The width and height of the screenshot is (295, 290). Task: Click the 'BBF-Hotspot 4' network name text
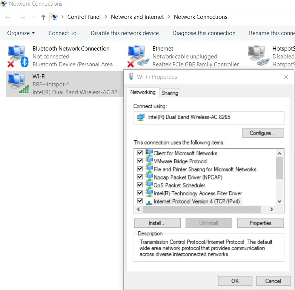[x=51, y=84]
